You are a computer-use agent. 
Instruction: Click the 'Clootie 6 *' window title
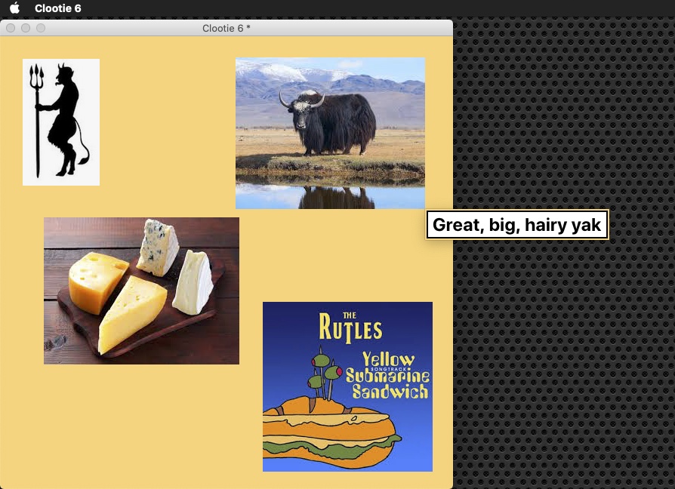pos(226,29)
